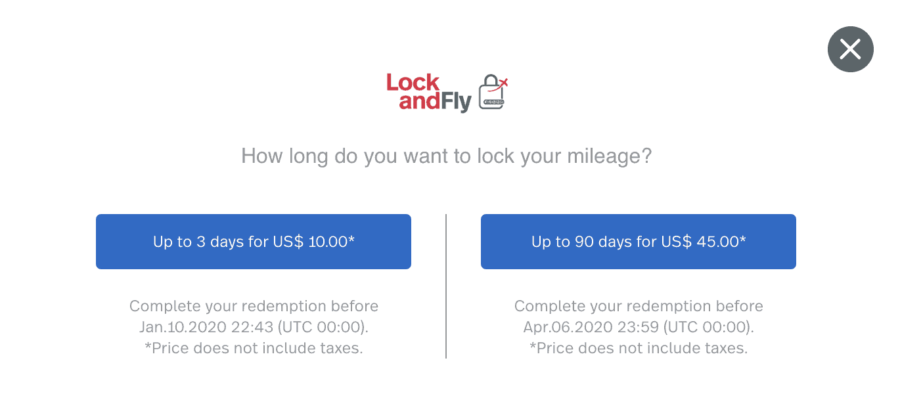The height and width of the screenshot is (394, 900).
Task: Lock mileage up to 3 days for US$ 10.00
Action: 254,242
